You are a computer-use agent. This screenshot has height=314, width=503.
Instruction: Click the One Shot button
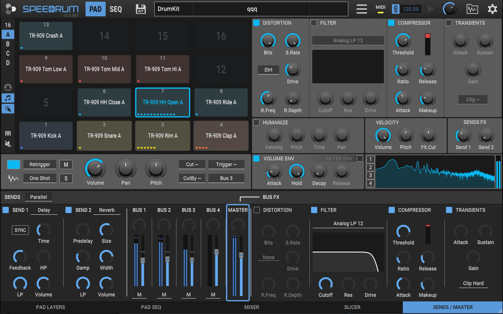click(40, 178)
